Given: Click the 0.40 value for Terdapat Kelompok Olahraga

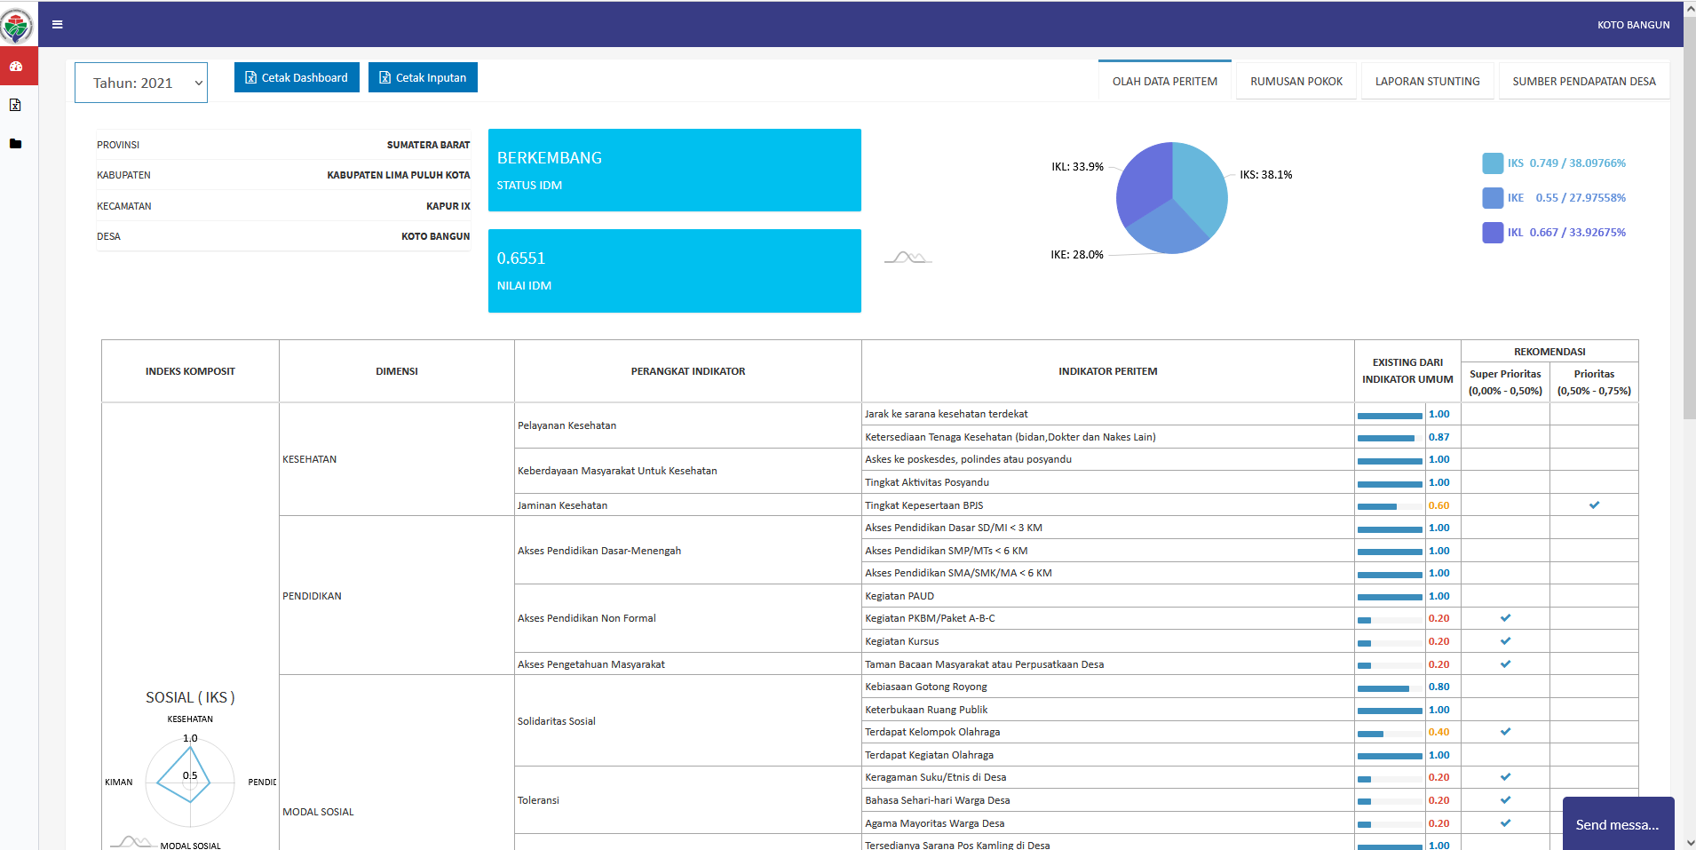Looking at the screenshot, I should [1438, 732].
